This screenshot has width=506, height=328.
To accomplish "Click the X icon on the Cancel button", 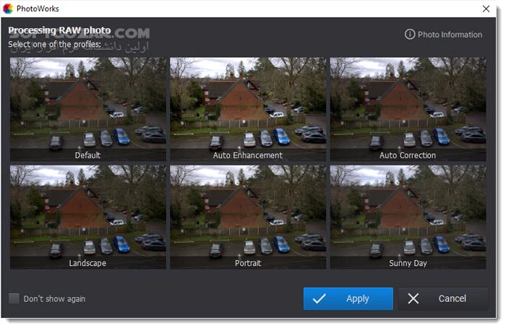I will (x=413, y=298).
